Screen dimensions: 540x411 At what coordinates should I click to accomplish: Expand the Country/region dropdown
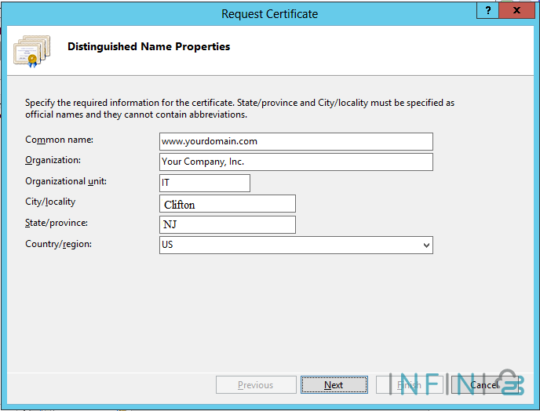coord(426,246)
